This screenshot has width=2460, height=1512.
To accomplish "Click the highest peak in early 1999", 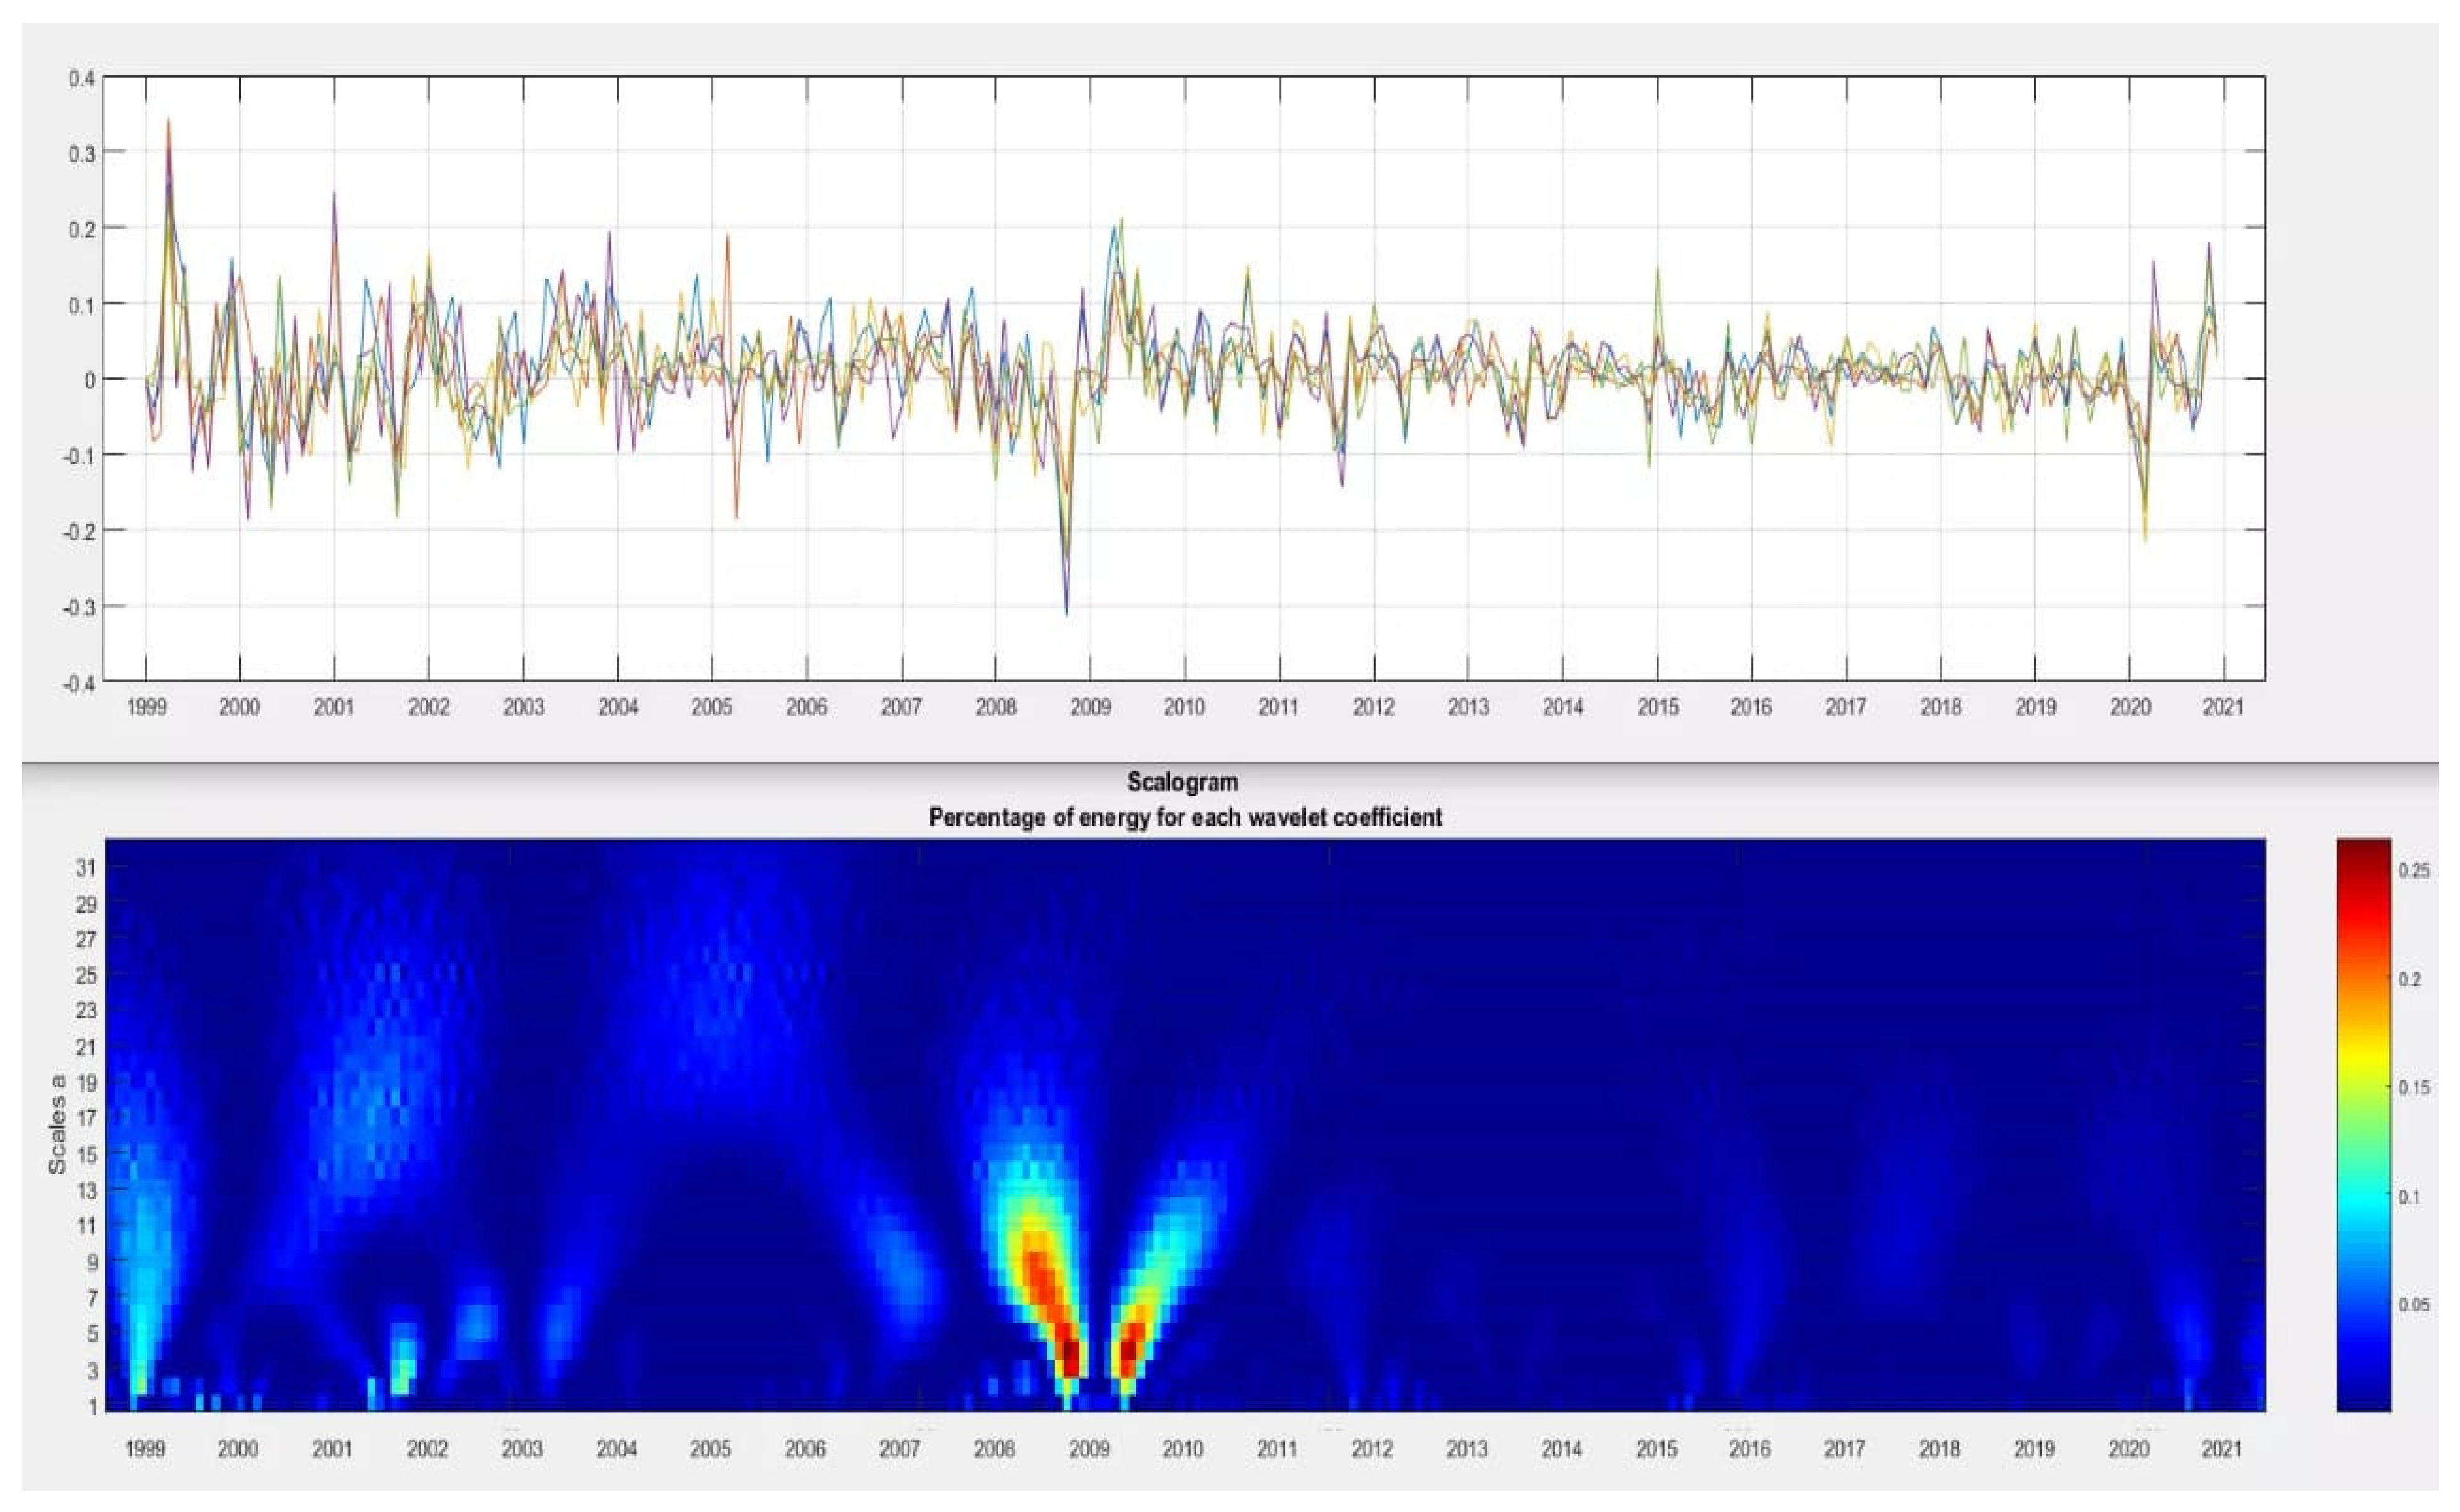I will (x=168, y=120).
